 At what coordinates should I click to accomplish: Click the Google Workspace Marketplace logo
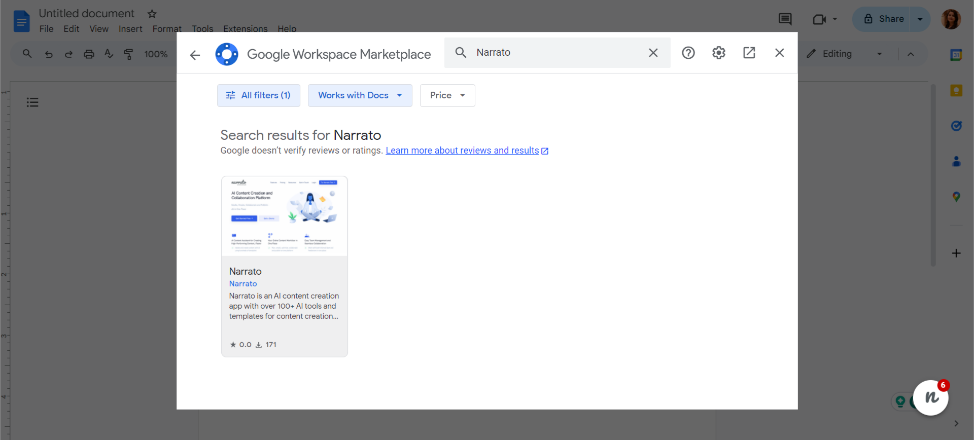227,54
